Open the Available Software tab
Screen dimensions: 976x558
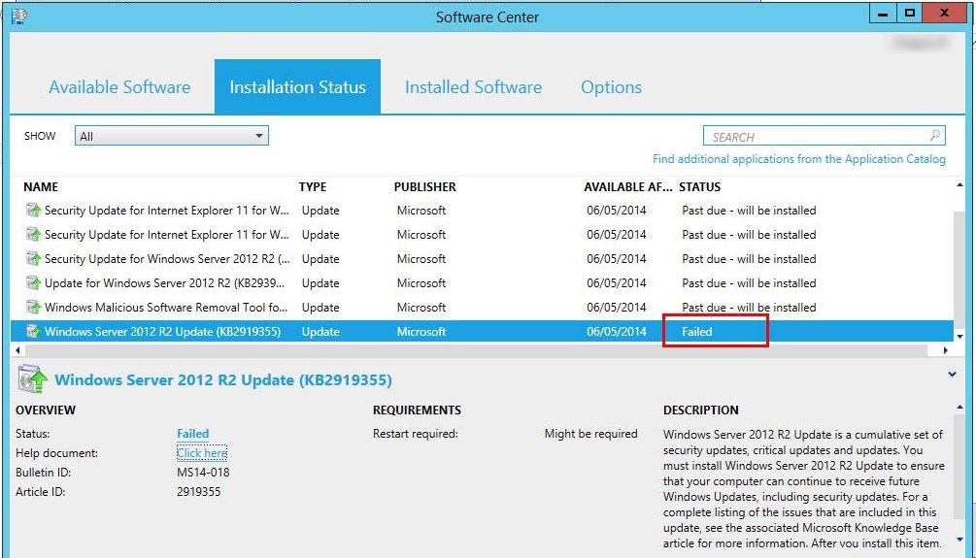(119, 87)
